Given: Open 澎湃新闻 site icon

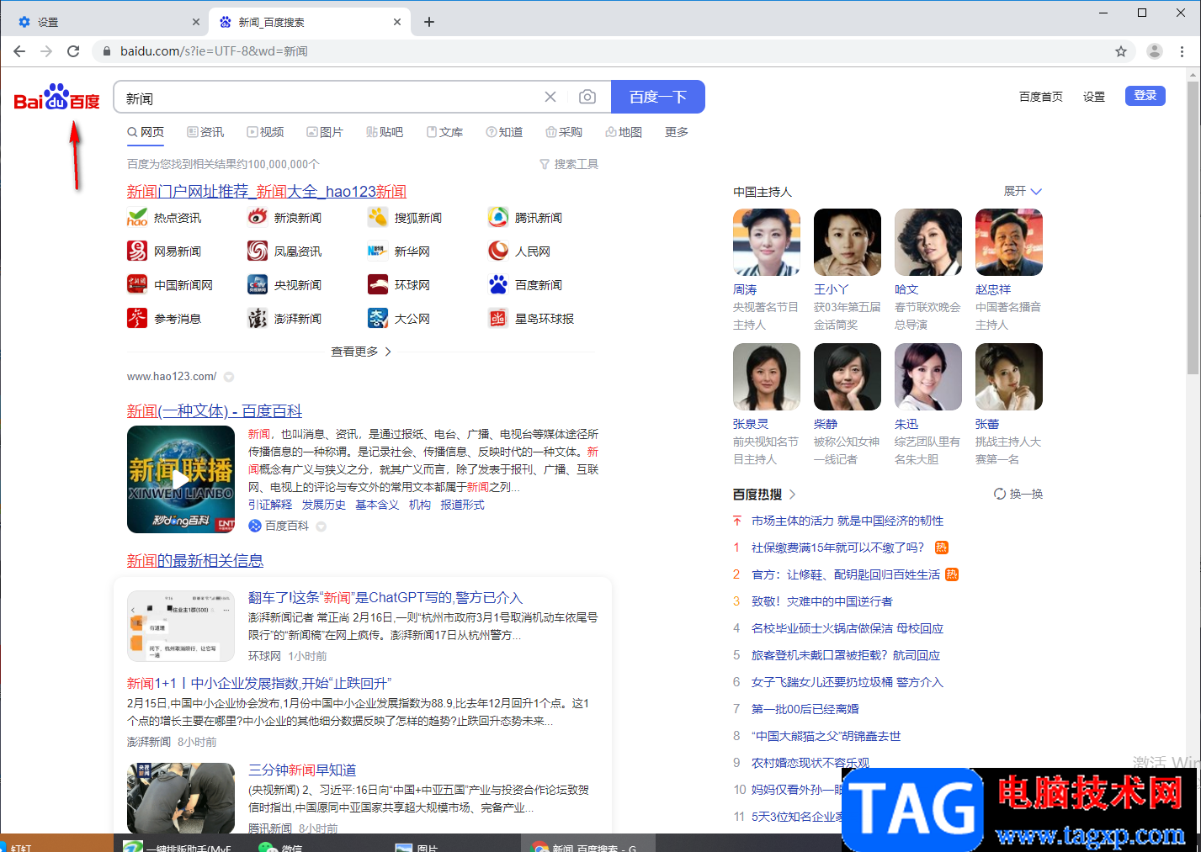Looking at the screenshot, I should pyautogui.click(x=258, y=318).
